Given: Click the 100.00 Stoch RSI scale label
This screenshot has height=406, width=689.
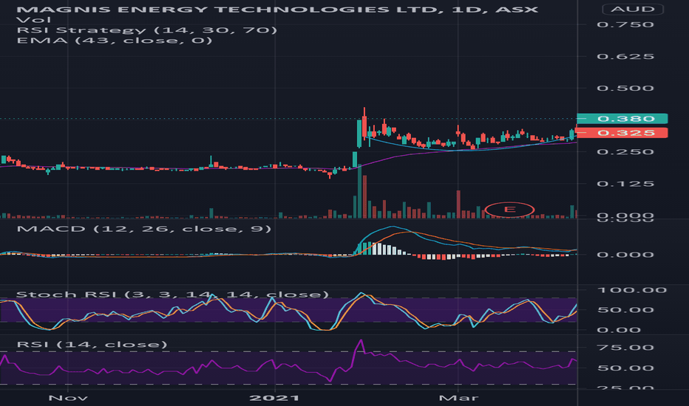Looking at the screenshot, I should click(x=632, y=290).
